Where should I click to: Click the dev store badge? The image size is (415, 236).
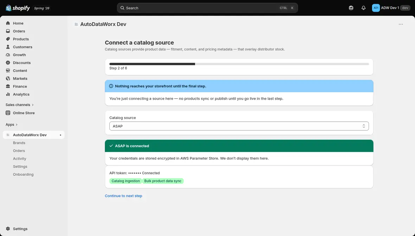[x=405, y=8]
